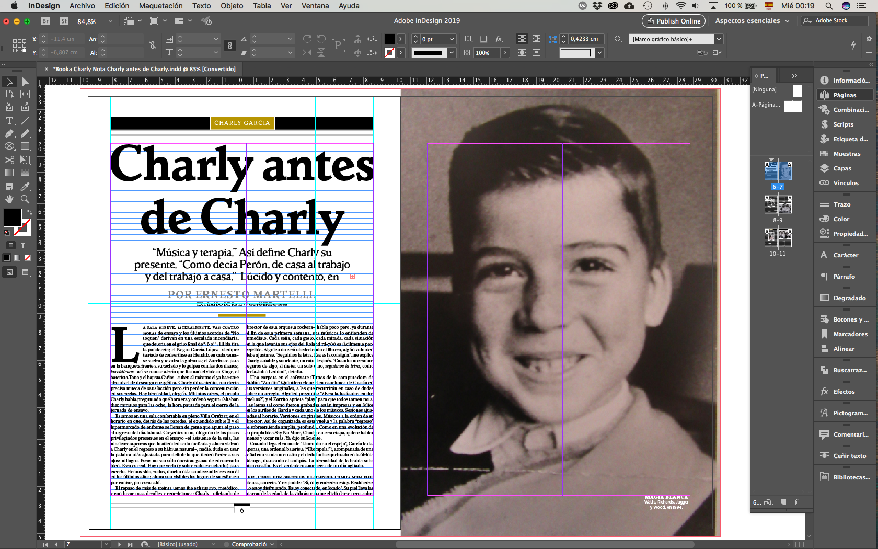Select the Free Transform tool
The width and height of the screenshot is (878, 549).
tap(25, 159)
